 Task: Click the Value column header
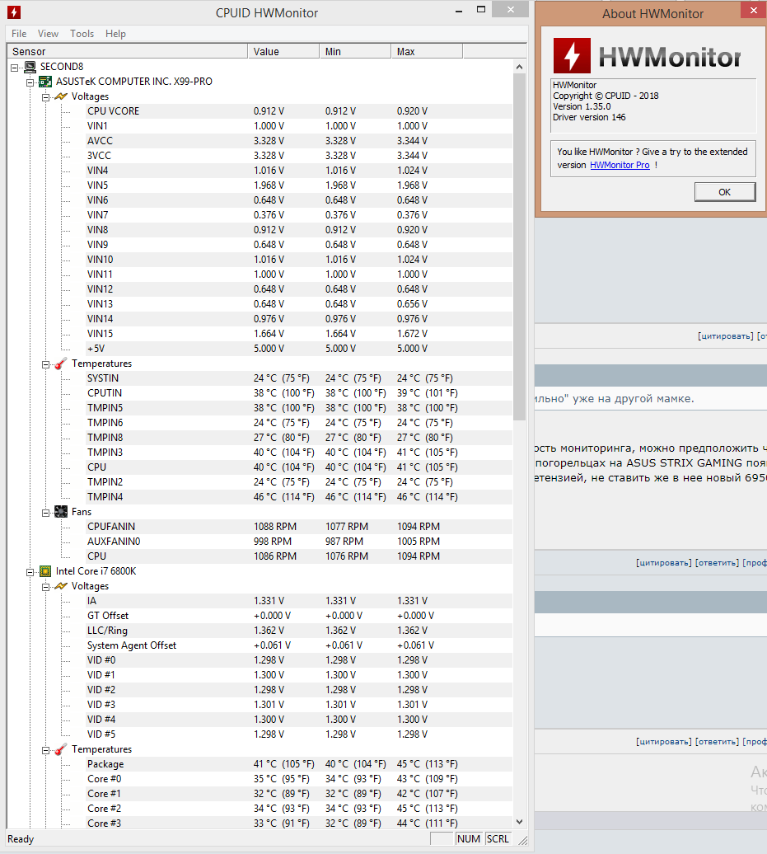(283, 51)
